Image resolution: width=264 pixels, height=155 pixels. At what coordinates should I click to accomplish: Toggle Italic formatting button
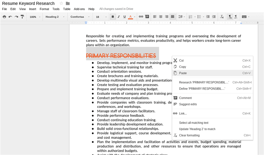pyautogui.click(x=119, y=17)
